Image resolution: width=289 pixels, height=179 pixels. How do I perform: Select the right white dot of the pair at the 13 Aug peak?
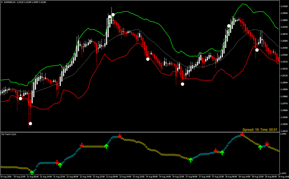(x=113, y=15)
